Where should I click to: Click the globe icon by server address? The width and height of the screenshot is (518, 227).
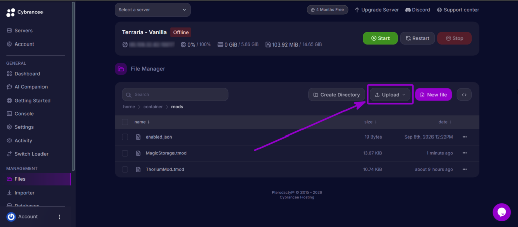click(125, 44)
